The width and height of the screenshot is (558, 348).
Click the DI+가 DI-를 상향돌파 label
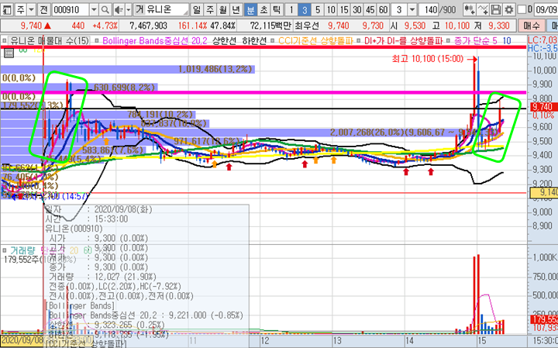[x=403, y=41]
